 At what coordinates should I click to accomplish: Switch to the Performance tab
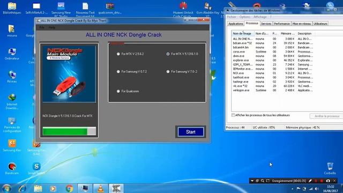(x=282, y=24)
